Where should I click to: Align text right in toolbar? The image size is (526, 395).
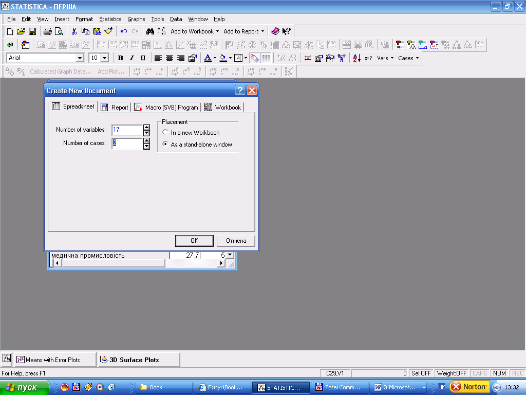181,58
